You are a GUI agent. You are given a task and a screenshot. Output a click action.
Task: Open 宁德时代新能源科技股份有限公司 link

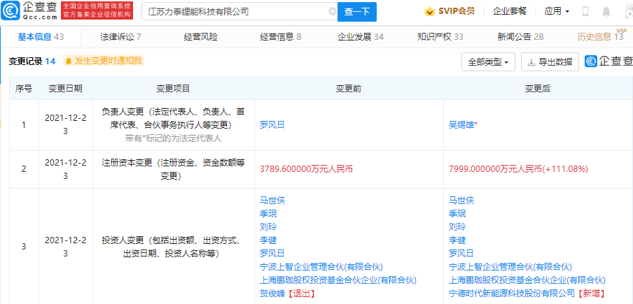click(x=511, y=293)
